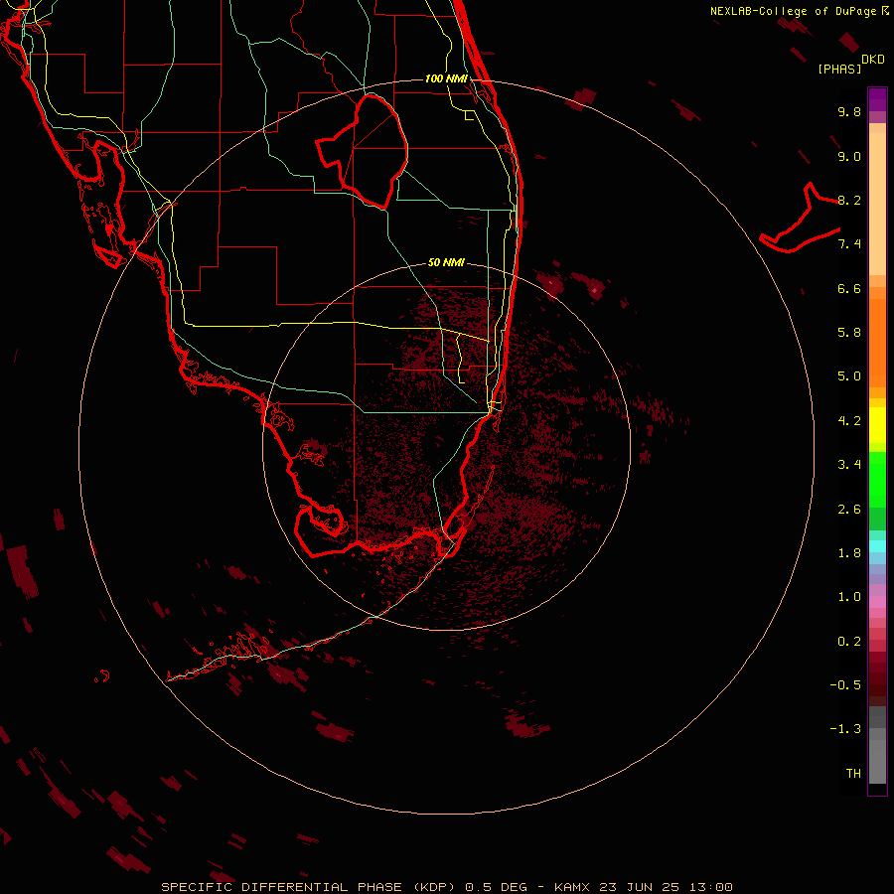Click the 9.8 legend value

pos(849,111)
